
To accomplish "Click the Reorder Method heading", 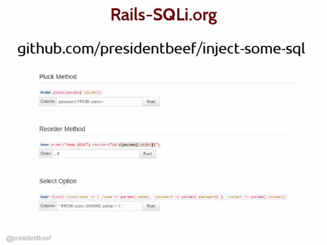I will tap(62, 129).
